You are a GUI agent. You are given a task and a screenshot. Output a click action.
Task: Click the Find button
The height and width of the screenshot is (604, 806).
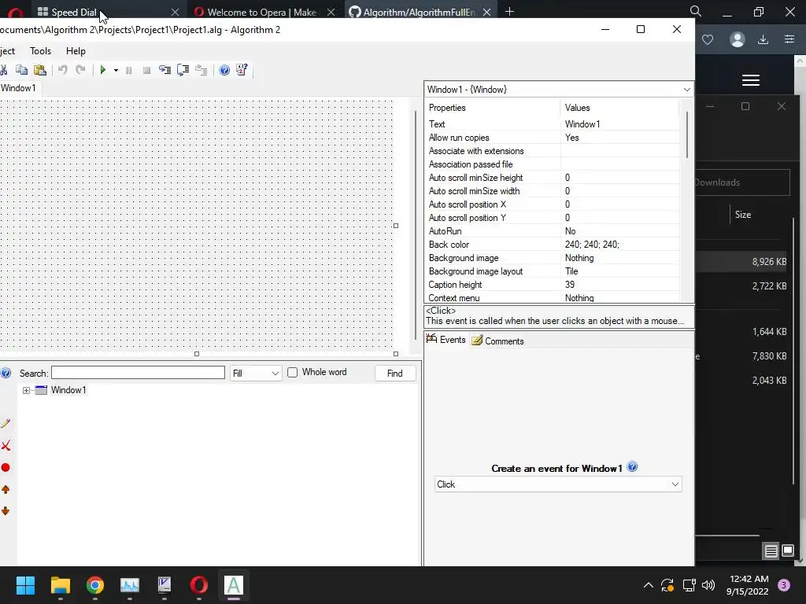[x=395, y=374]
